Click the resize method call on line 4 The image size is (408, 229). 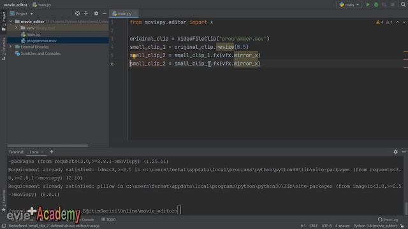(225, 47)
